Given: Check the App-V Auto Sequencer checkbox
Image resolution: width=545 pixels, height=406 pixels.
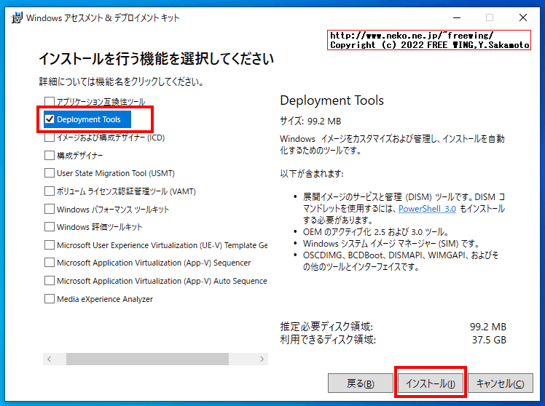Looking at the screenshot, I should coord(50,280).
